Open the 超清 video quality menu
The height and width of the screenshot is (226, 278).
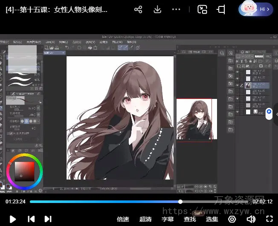[145, 219]
